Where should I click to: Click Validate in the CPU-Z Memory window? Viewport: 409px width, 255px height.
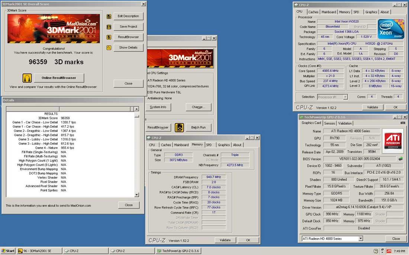click(x=225, y=240)
